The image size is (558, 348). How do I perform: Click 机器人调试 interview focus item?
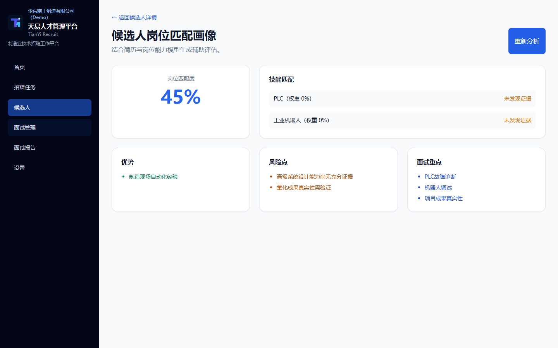pos(438,188)
